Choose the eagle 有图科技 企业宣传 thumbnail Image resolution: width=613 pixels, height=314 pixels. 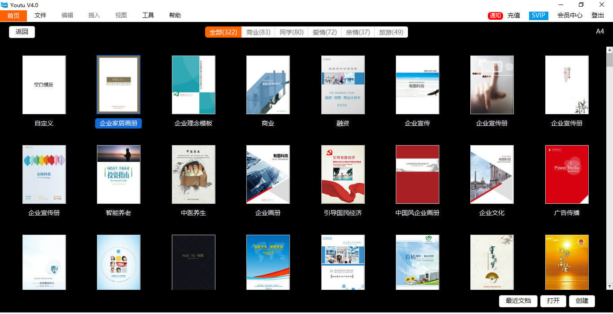click(417, 85)
